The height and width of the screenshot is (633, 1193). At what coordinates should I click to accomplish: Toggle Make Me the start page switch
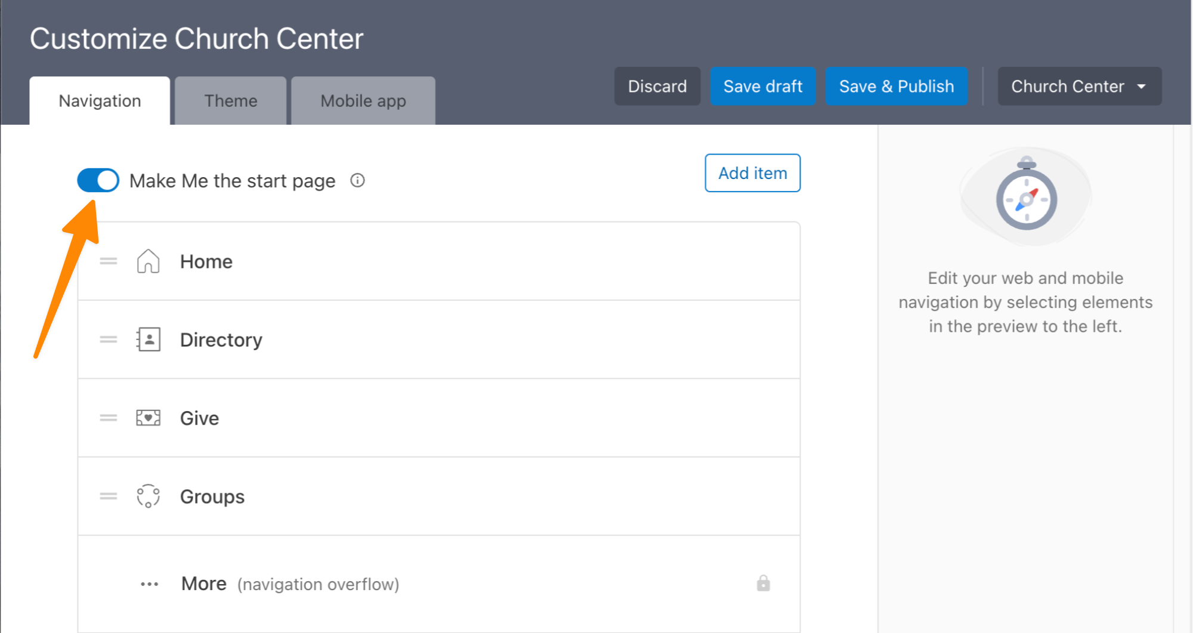click(x=98, y=180)
